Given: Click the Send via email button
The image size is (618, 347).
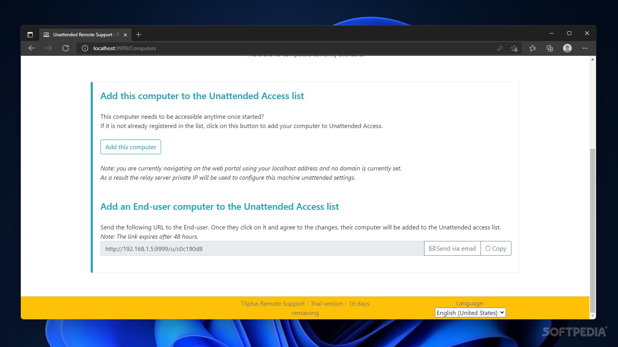Looking at the screenshot, I should 452,248.
